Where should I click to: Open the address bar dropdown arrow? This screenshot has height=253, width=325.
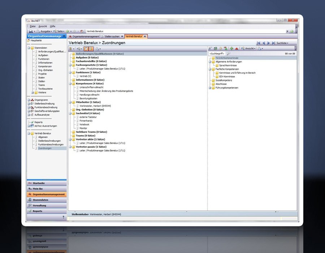[x=287, y=31]
